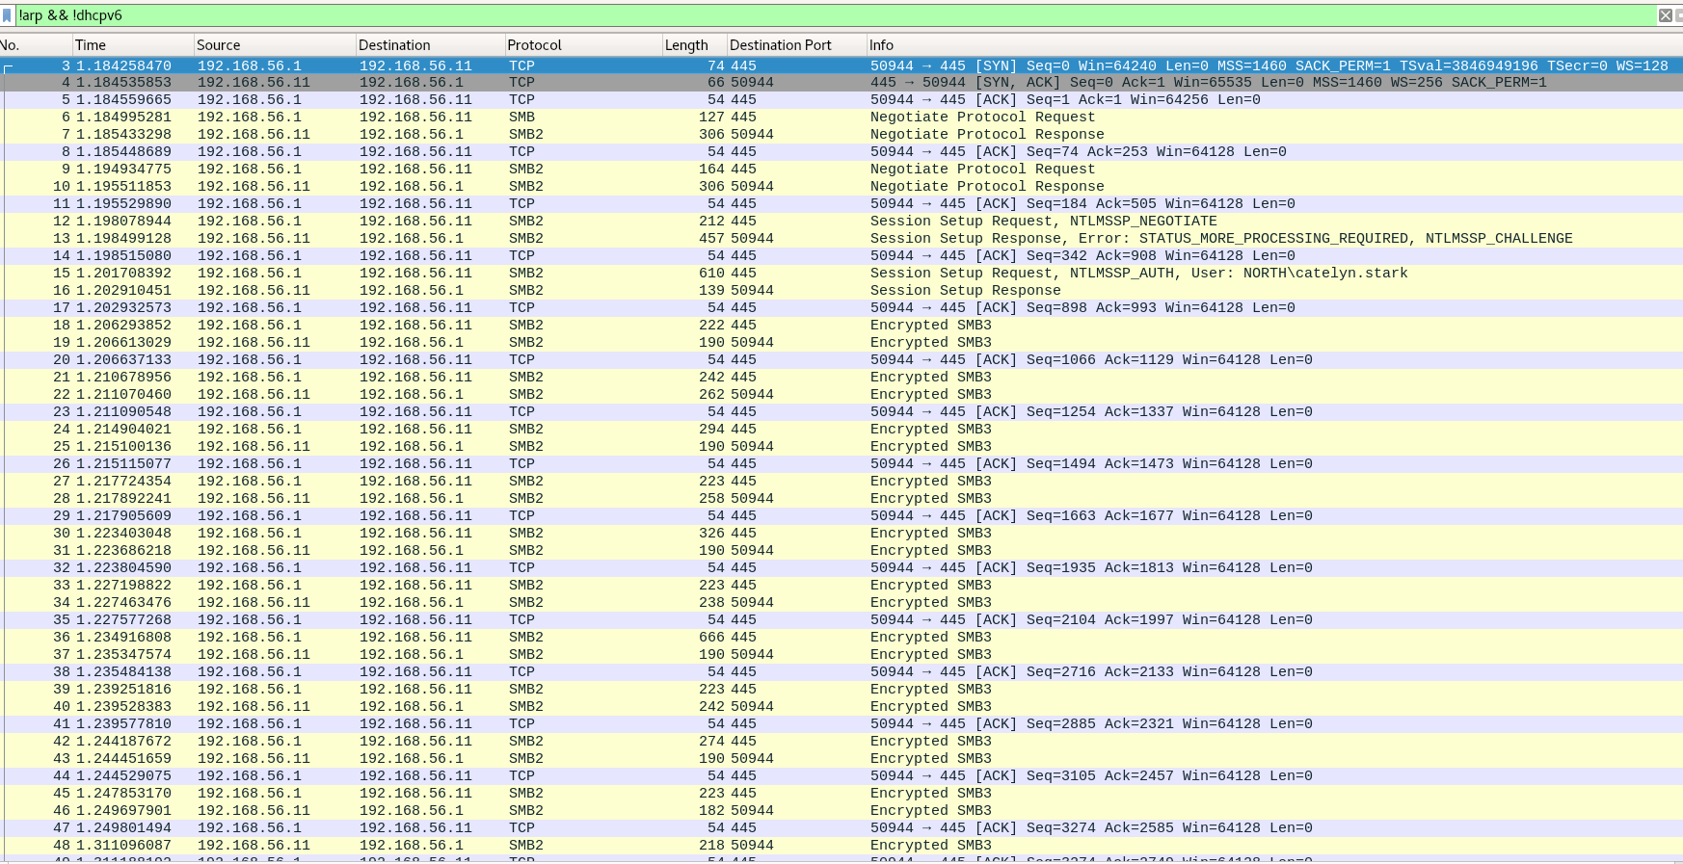Select packet 9, SMB2 Negotiate Protocol Request
The height and width of the screenshot is (864, 1683).
tap(841, 170)
